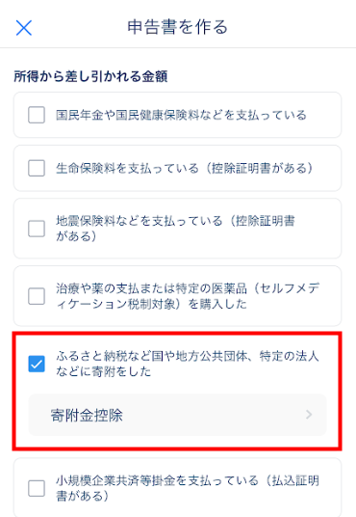Select the 治療や薬の支払 checkbox

tap(37, 296)
